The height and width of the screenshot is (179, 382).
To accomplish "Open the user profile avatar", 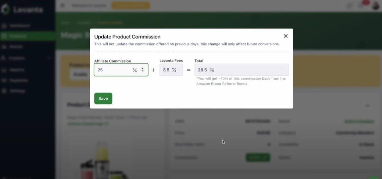I will click(x=376, y=6).
